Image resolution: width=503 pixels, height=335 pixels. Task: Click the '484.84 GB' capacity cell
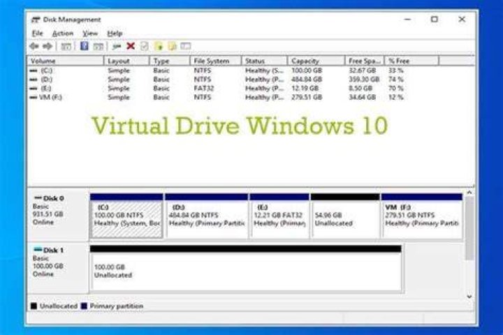click(x=307, y=80)
